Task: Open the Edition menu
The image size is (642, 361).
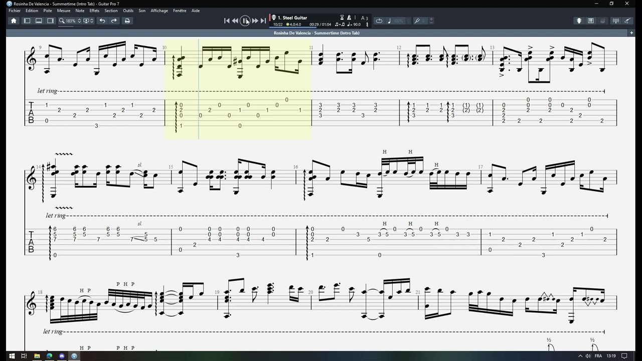Action: (32, 11)
